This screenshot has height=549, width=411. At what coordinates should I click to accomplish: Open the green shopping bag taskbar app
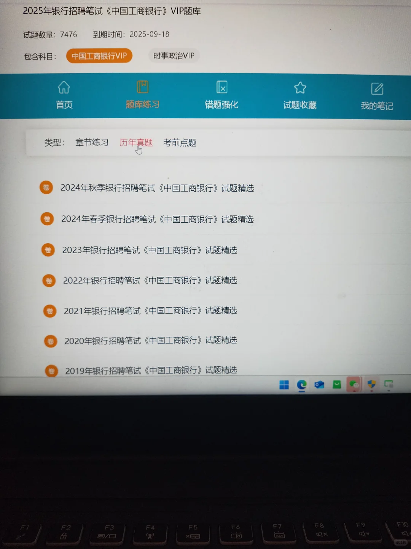point(337,385)
